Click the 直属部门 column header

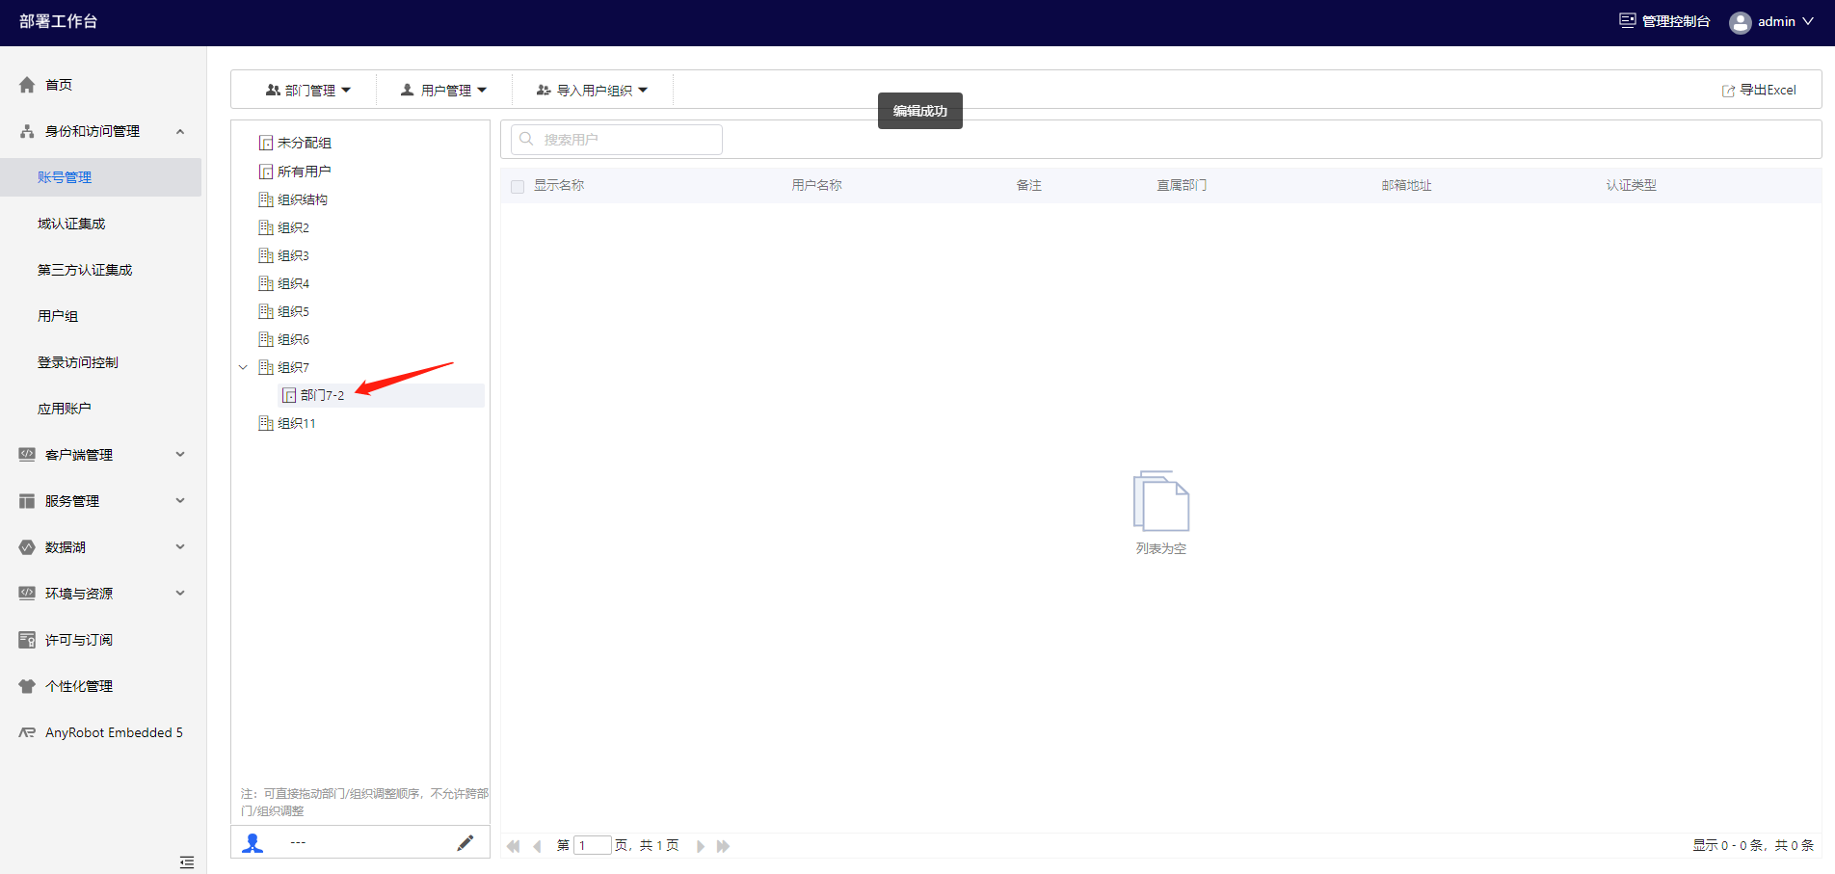pos(1183,185)
